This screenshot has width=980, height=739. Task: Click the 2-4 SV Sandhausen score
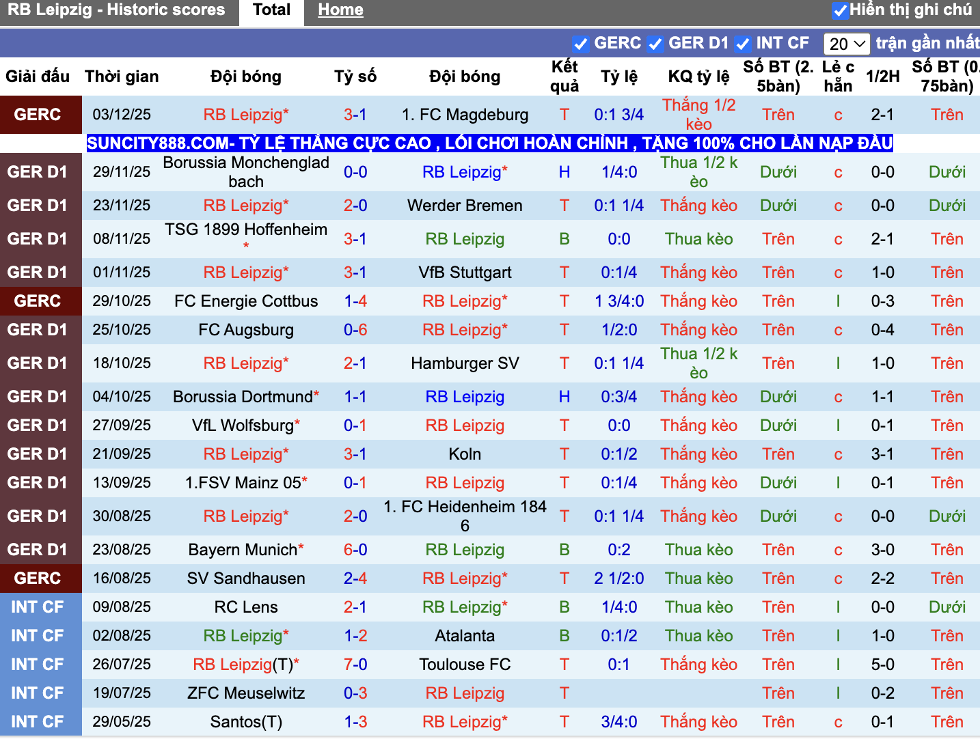click(355, 578)
